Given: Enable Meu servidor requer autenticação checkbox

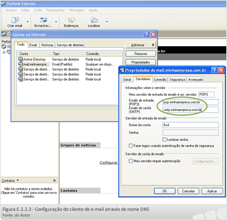Looking at the screenshot, I should (131, 161).
